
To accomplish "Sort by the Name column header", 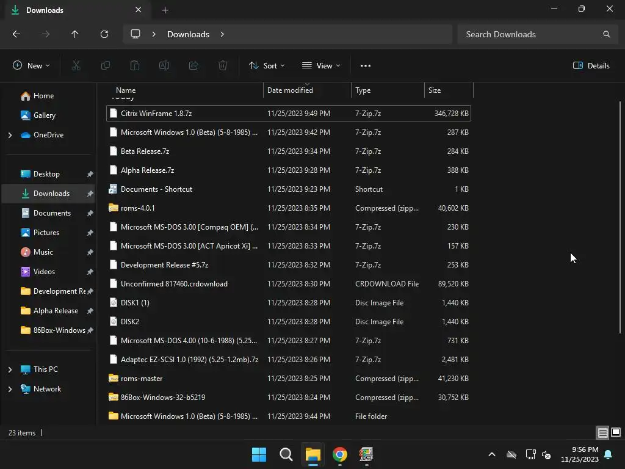I will (185, 90).
